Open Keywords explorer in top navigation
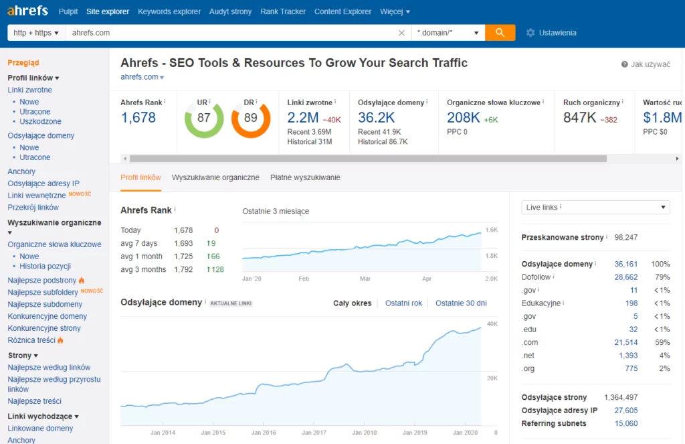 [x=169, y=11]
